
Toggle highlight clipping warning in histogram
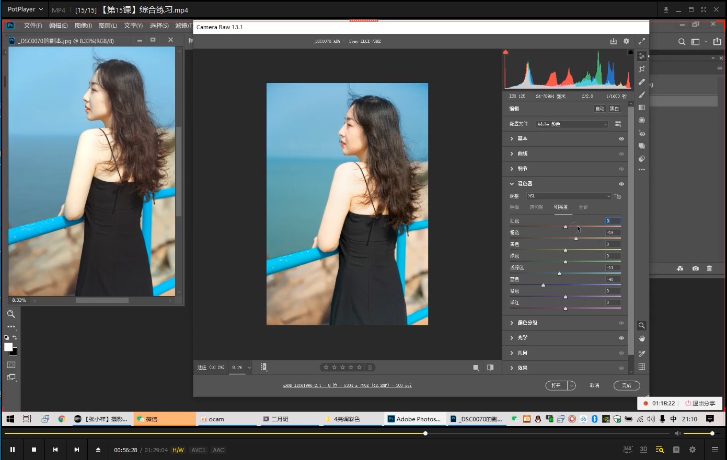[x=630, y=52]
